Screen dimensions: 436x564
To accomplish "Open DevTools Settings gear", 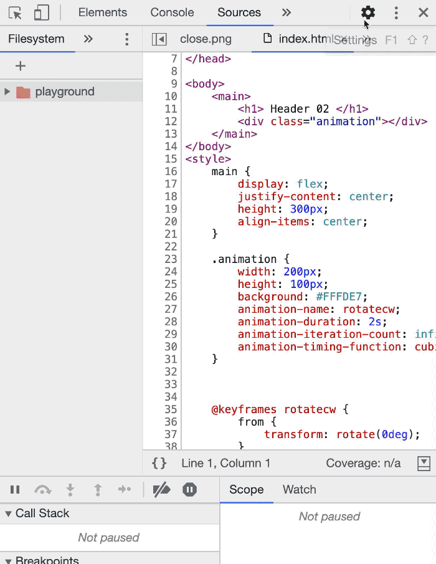I will [368, 12].
